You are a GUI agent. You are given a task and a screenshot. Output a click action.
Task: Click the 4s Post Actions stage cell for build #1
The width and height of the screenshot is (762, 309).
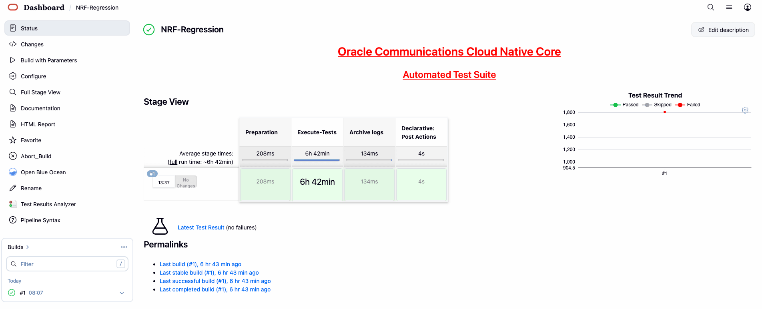(x=421, y=185)
